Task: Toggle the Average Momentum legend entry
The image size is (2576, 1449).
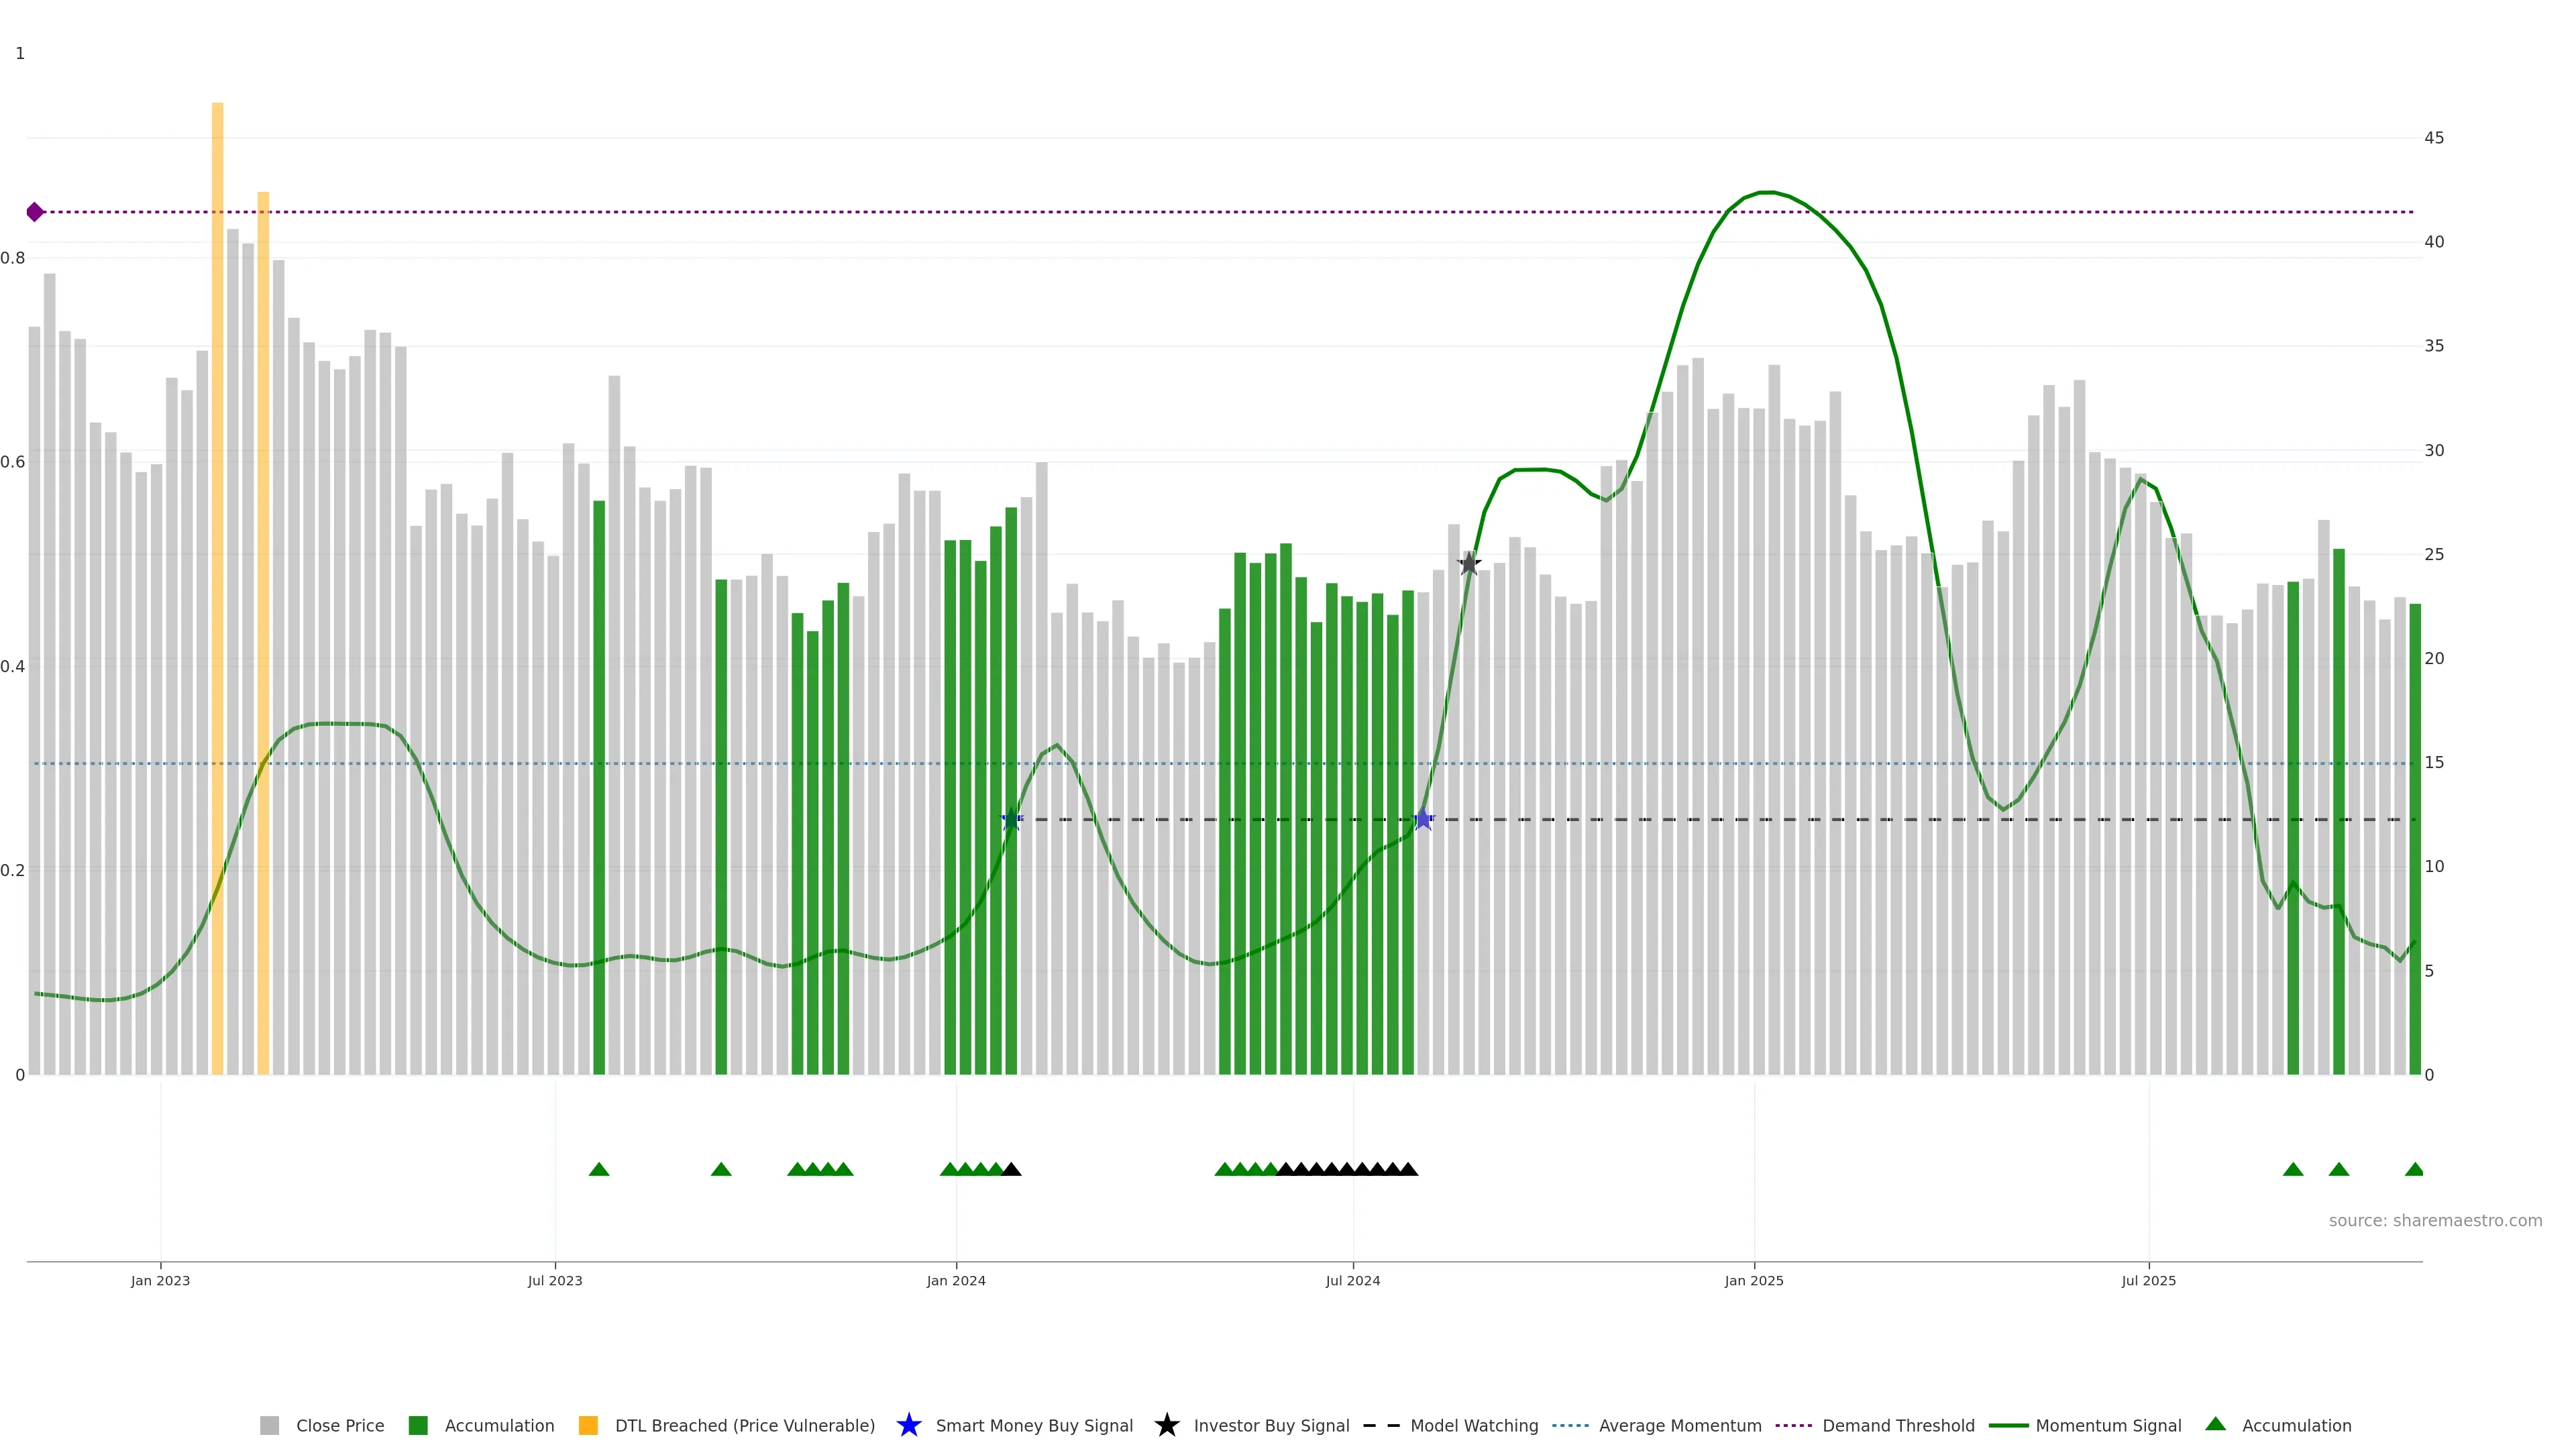Action: [x=1679, y=1425]
